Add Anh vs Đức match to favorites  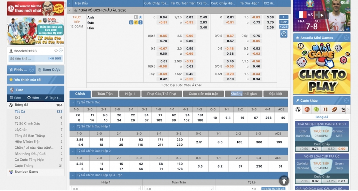140,17
